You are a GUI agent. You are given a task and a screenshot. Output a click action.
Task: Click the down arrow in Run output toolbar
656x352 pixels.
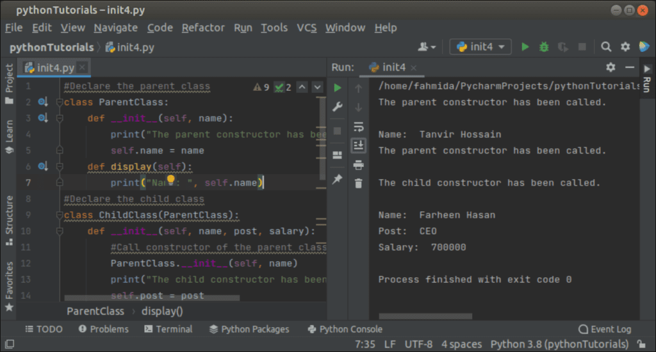pos(359,108)
